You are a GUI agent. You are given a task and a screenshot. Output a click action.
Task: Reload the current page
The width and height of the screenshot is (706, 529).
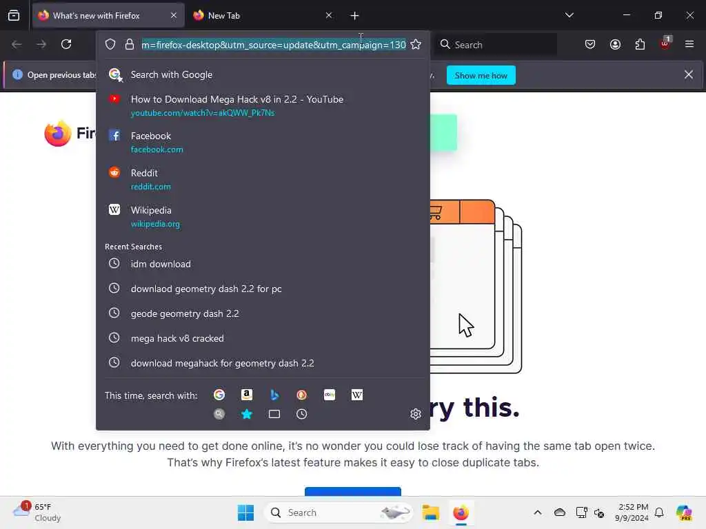click(66, 44)
